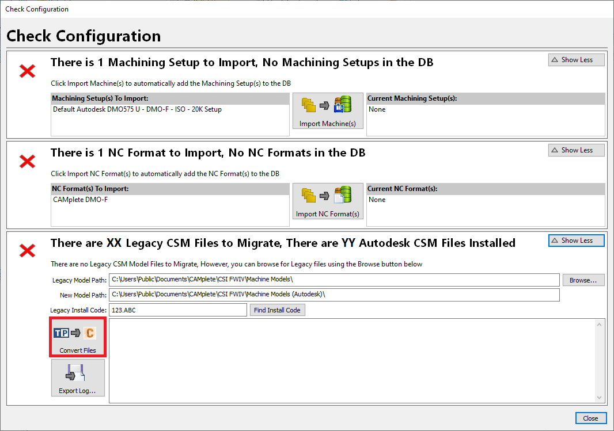Image resolution: width=614 pixels, height=431 pixels.
Task: Collapse NC Format section with Show Less
Action: [x=576, y=150]
